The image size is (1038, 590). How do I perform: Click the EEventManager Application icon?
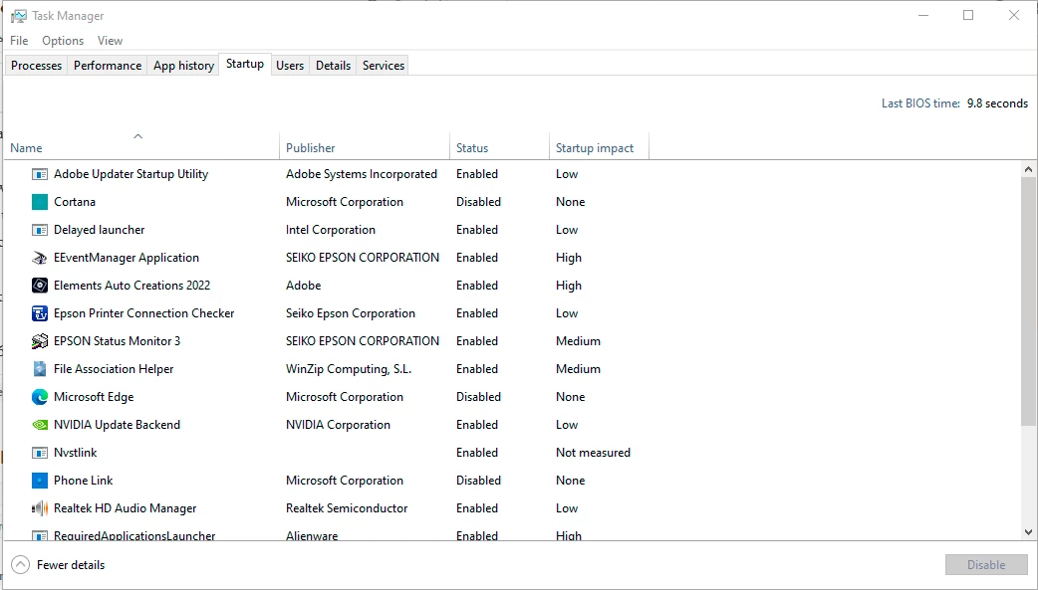click(40, 258)
